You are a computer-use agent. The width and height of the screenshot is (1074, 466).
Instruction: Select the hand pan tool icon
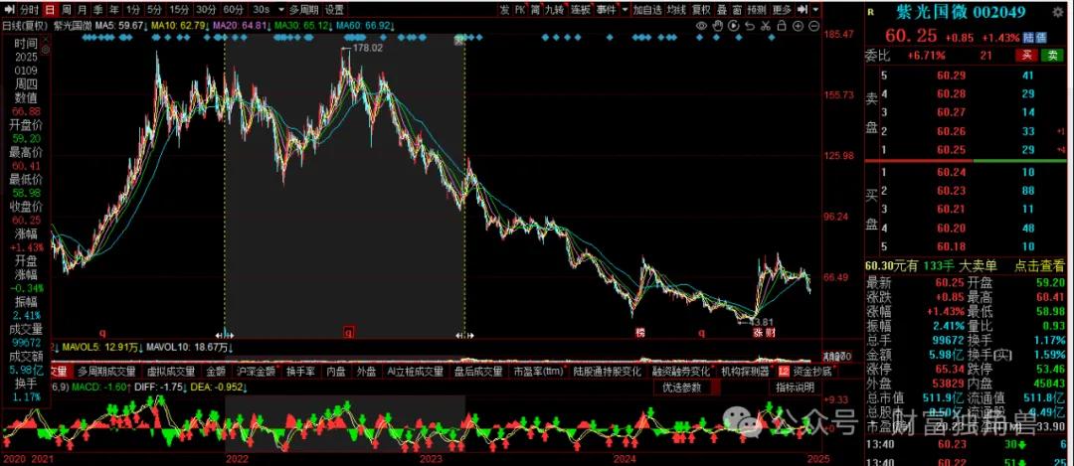717,25
